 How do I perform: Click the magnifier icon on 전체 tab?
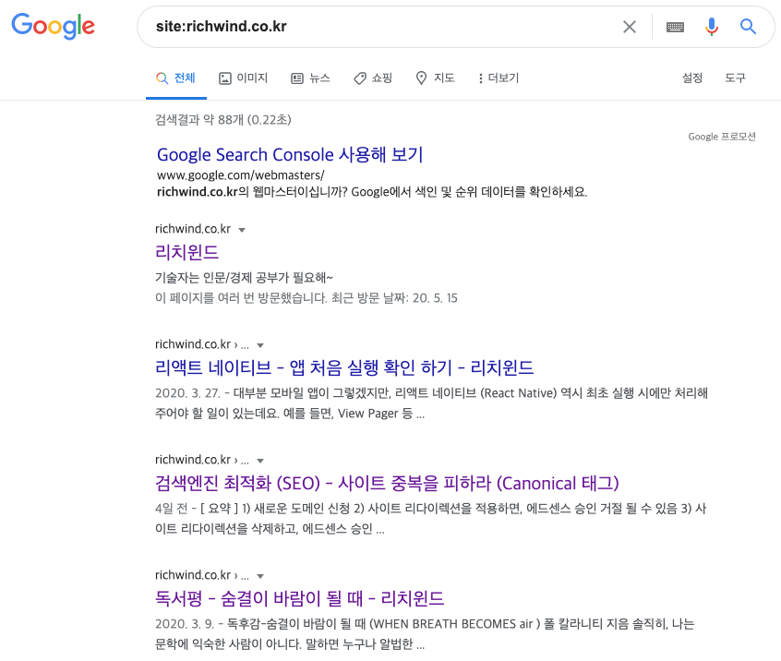click(x=162, y=78)
